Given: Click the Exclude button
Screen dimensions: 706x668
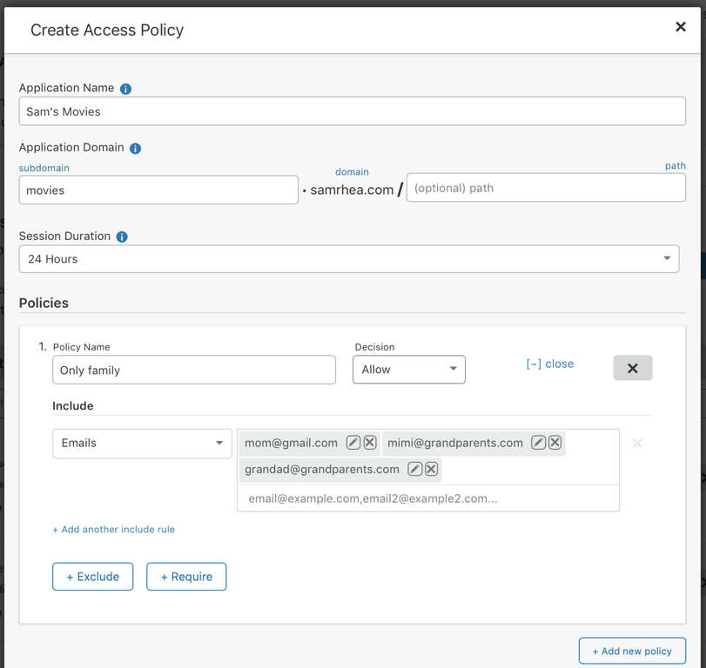Looking at the screenshot, I should click(x=93, y=577).
